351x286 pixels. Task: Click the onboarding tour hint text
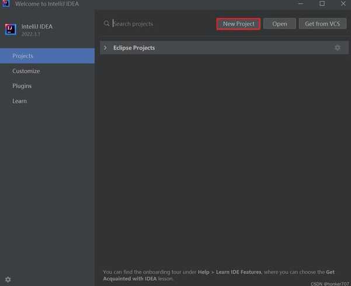pos(219,275)
